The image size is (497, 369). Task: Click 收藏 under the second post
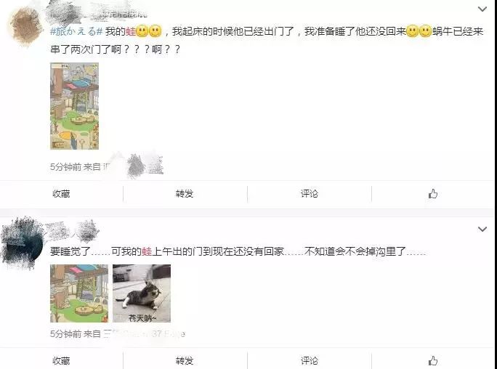click(61, 360)
